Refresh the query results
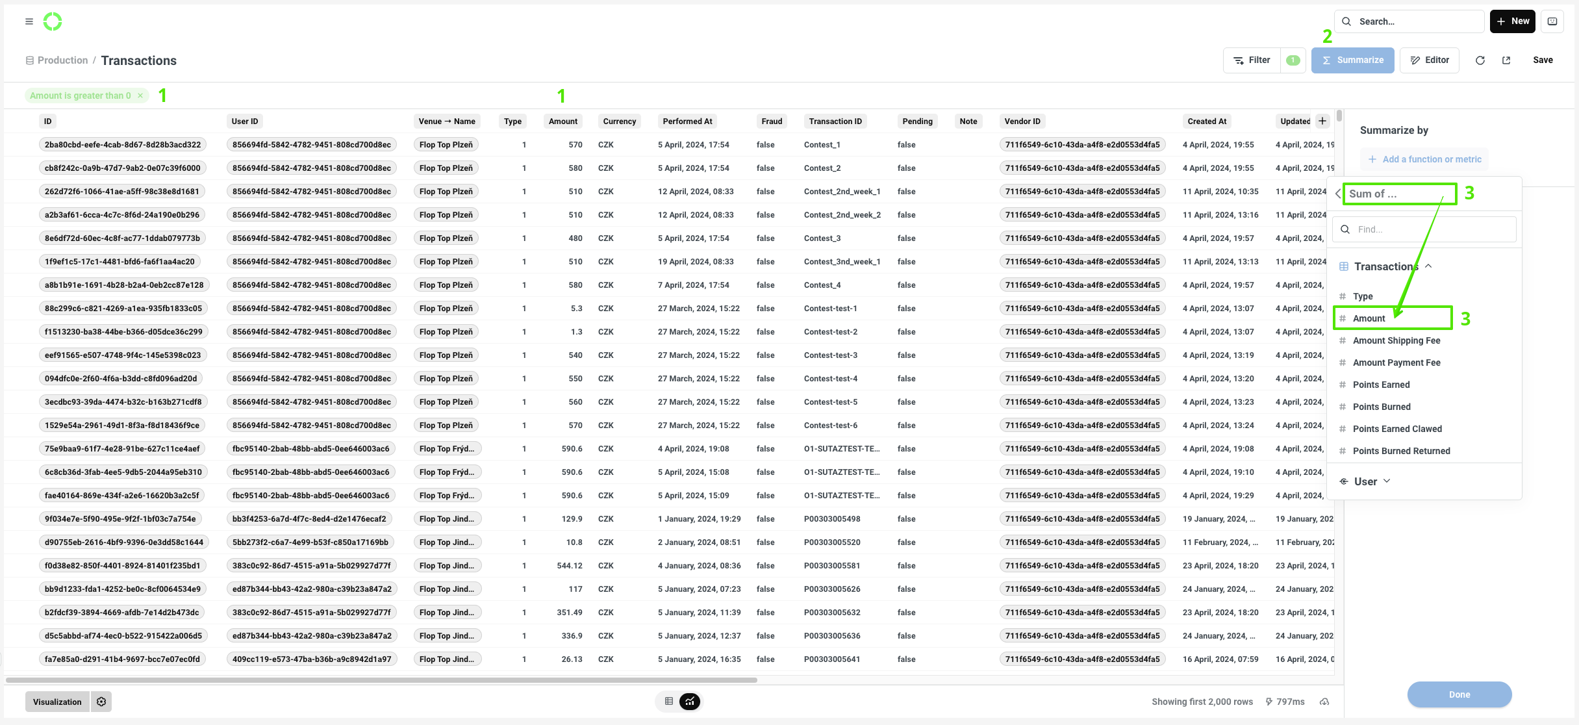The width and height of the screenshot is (1579, 725). coord(1480,60)
